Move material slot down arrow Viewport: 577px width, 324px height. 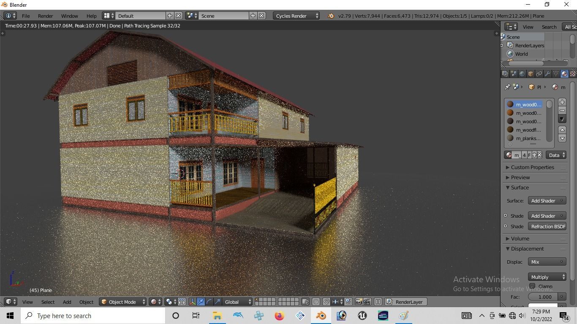coord(562,138)
